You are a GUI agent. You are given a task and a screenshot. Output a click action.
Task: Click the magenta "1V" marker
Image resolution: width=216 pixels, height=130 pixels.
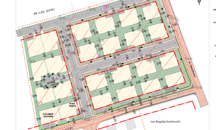(x=99, y=56)
